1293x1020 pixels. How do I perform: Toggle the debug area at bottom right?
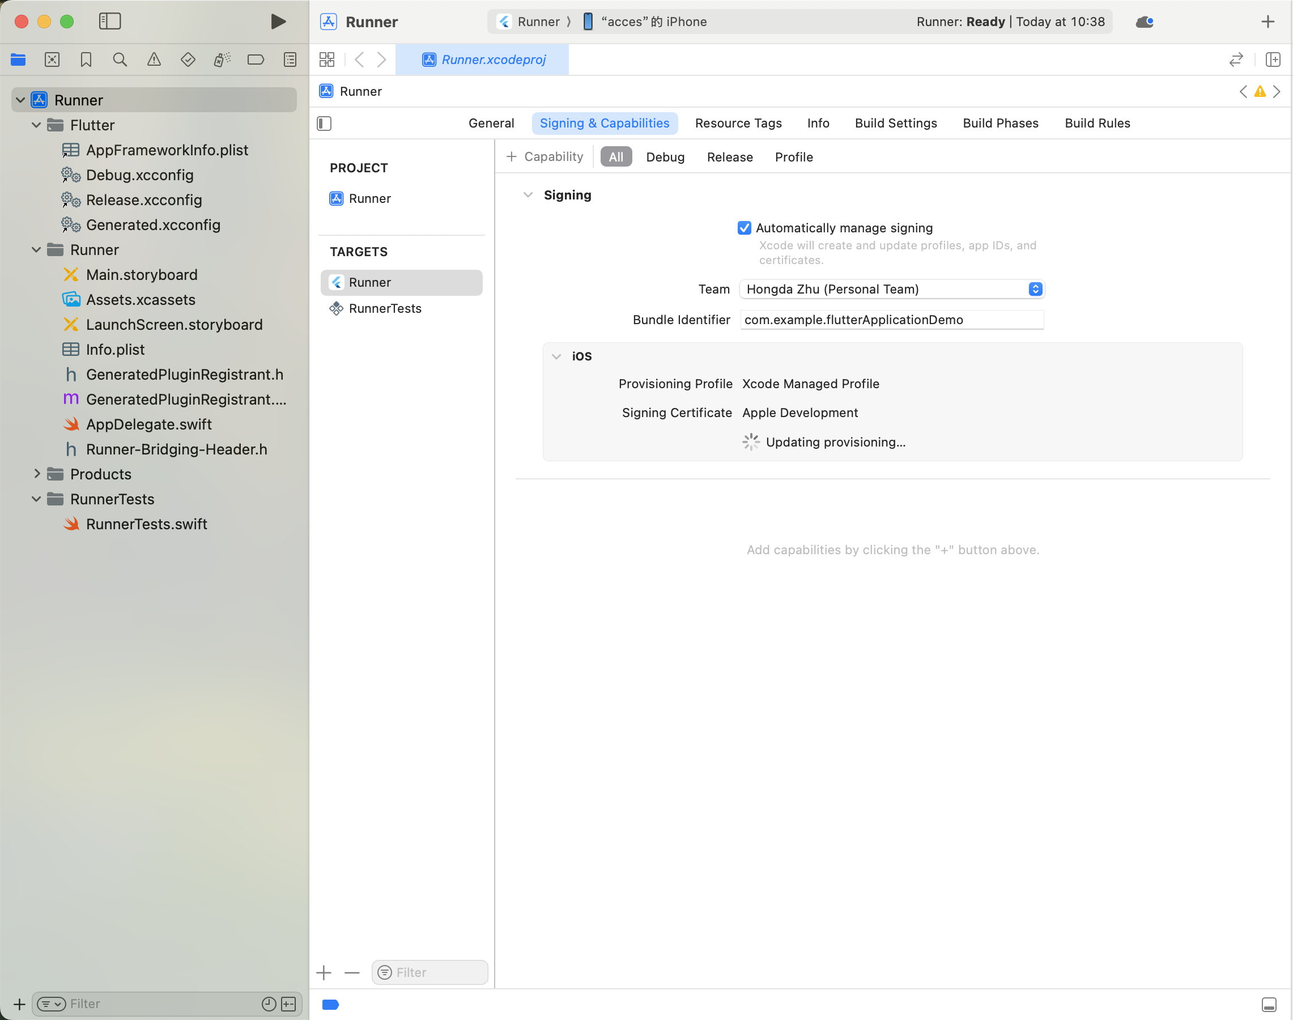tap(1269, 1005)
